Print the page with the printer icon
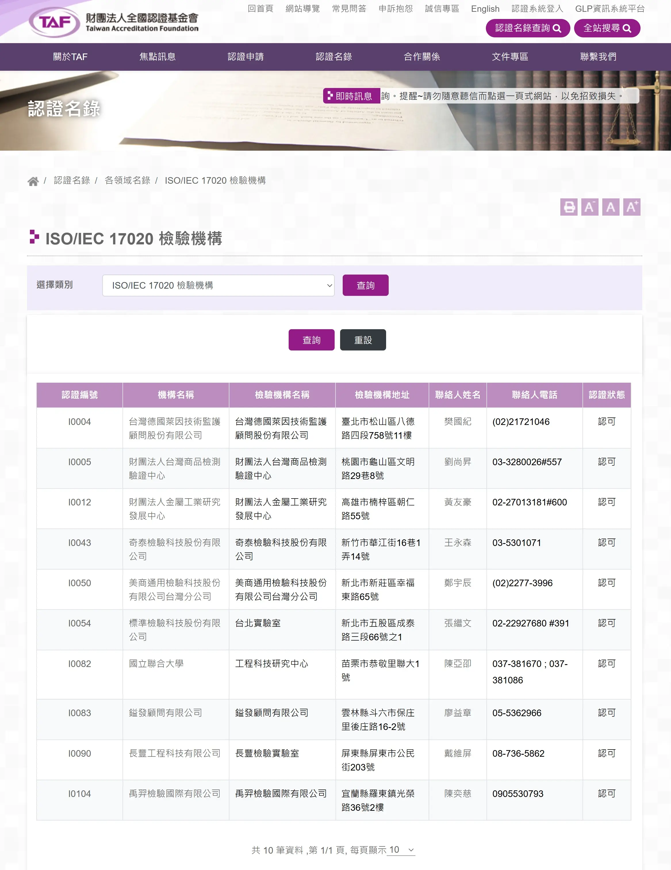Screen dimensions: 671x870 (x=569, y=207)
